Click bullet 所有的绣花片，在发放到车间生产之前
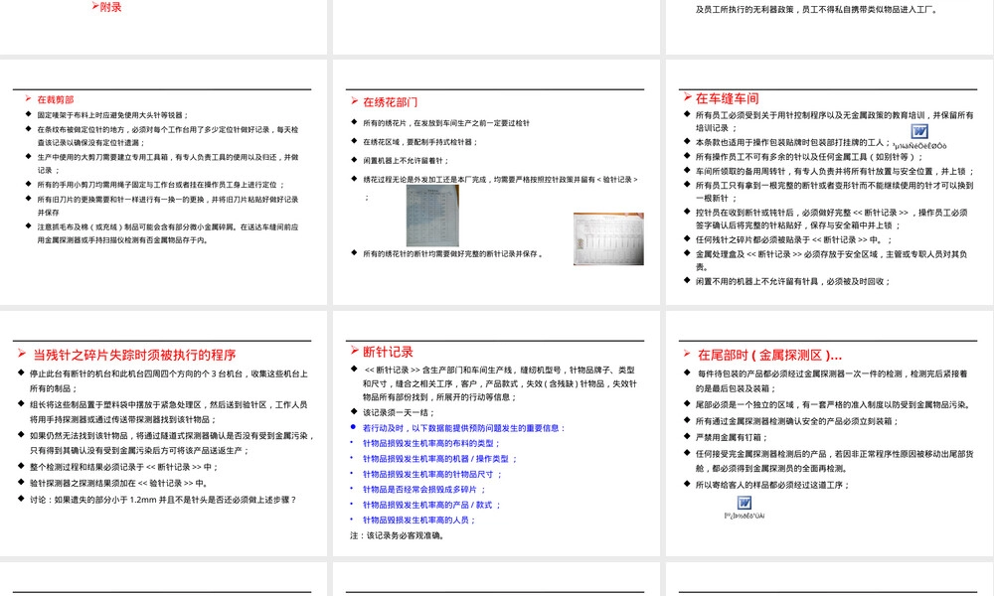This screenshot has height=596, width=994. [446, 123]
